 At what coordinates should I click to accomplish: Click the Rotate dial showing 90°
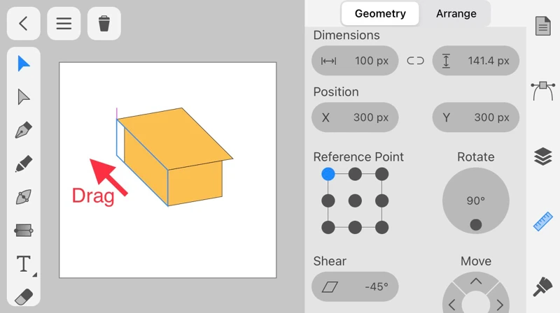coord(476,201)
